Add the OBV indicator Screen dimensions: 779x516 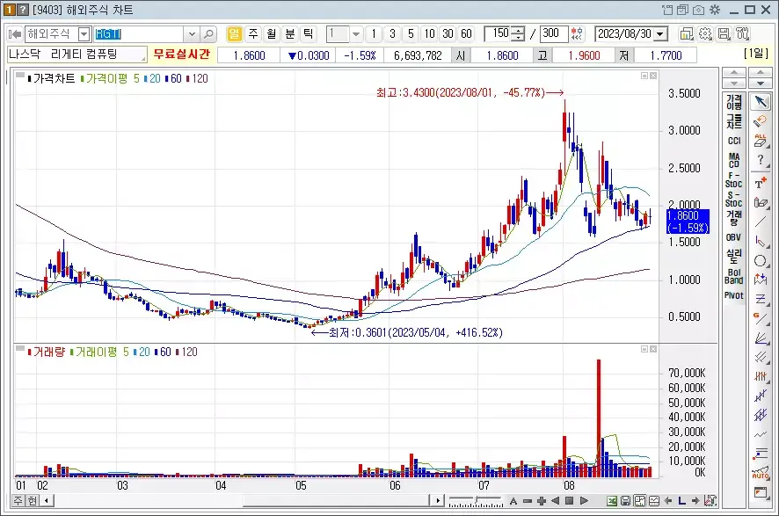(x=734, y=237)
